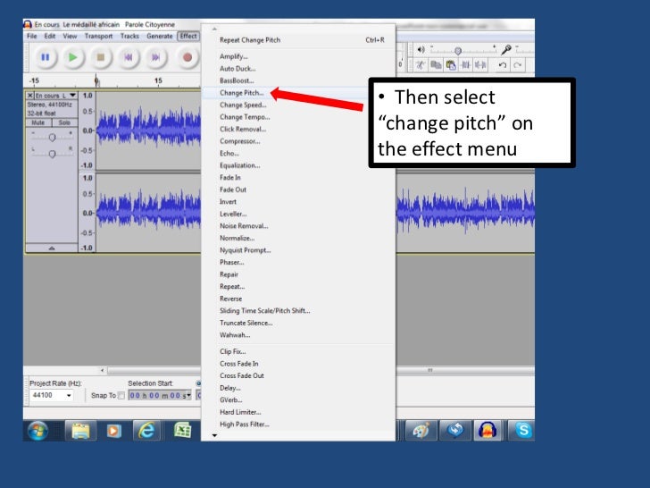Image resolution: width=650 pixels, height=488 pixels.
Task: Open the File menu
Action: (x=32, y=36)
